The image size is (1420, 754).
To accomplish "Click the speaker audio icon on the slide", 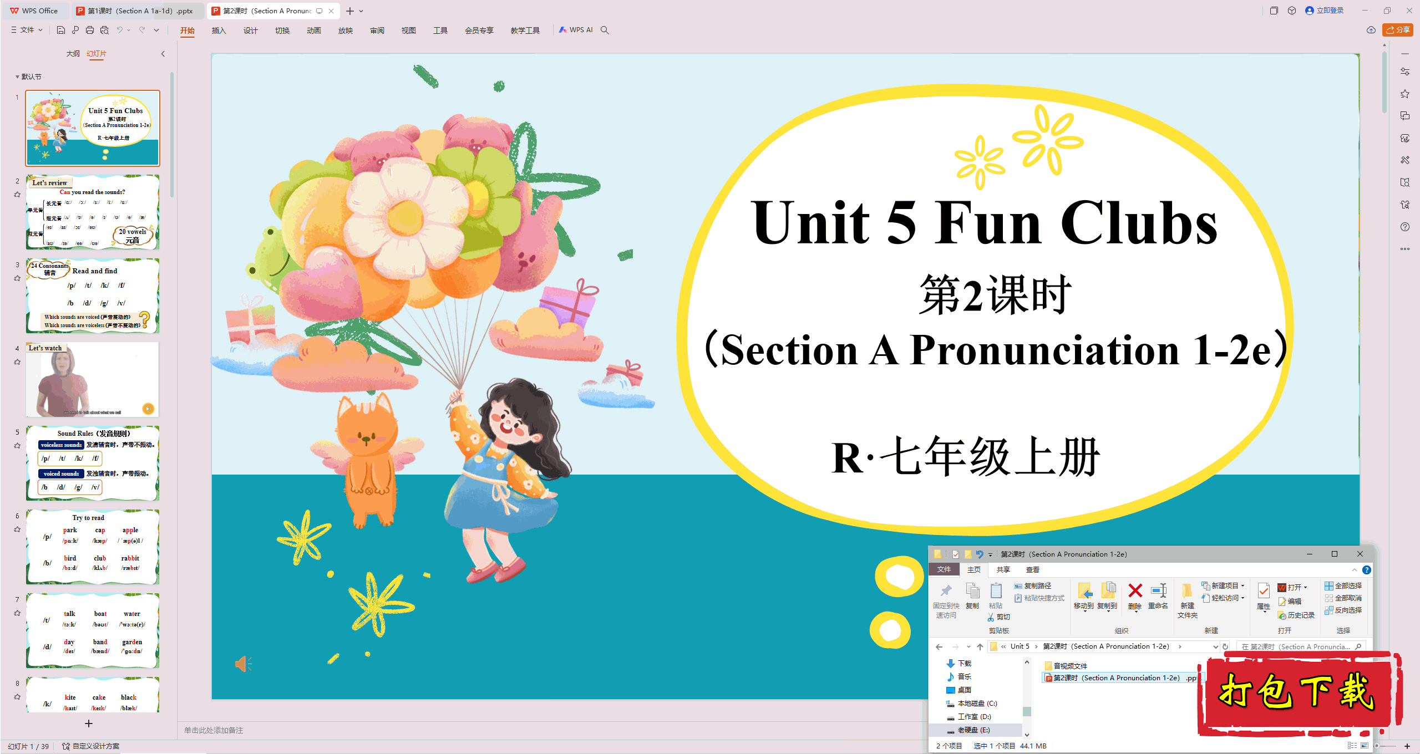I will [244, 664].
